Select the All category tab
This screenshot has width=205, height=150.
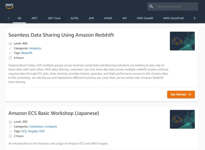click(x=19, y=18)
